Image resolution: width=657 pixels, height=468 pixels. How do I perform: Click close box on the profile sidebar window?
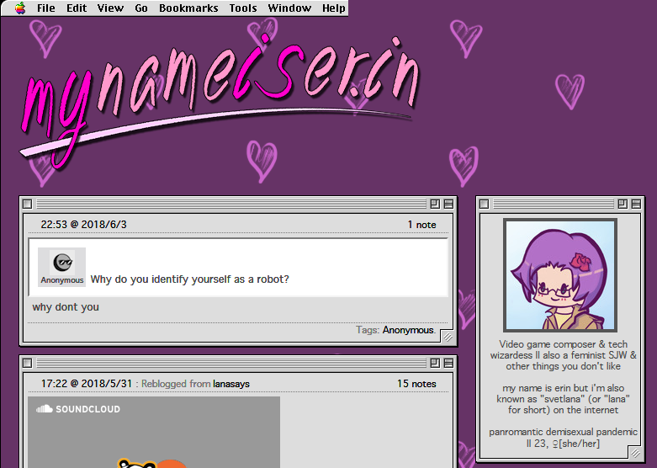(484, 204)
